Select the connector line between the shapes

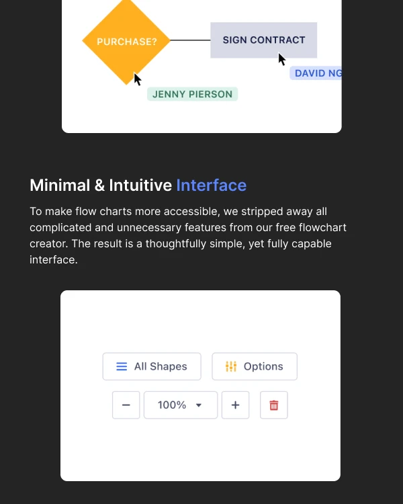point(190,40)
